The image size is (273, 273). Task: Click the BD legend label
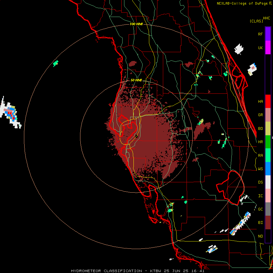click(x=260, y=129)
